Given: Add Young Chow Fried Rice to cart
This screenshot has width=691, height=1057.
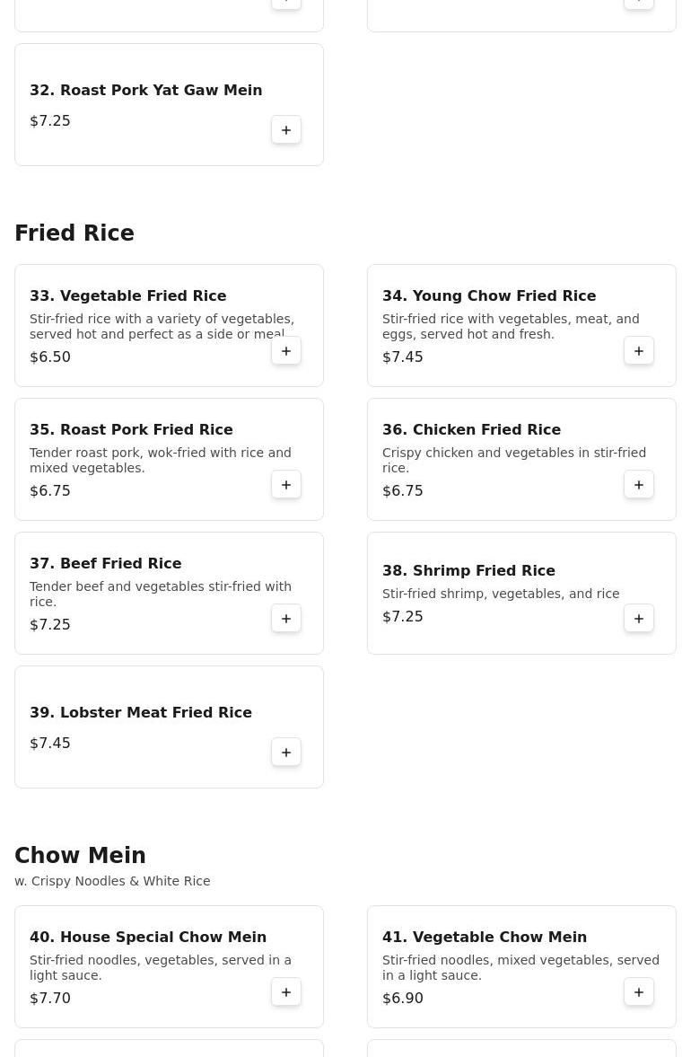Looking at the screenshot, I should tap(639, 351).
